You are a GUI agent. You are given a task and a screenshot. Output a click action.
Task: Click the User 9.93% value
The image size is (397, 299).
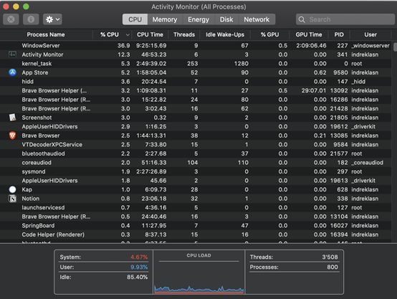139,267
